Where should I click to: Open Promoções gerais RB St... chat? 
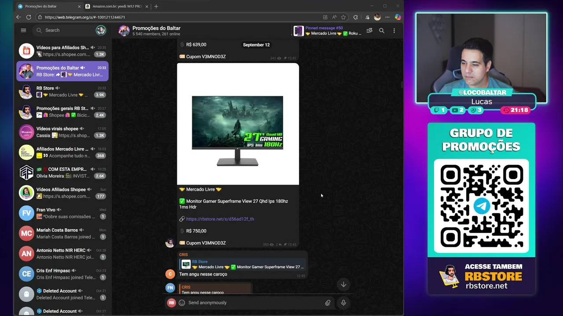62,111
